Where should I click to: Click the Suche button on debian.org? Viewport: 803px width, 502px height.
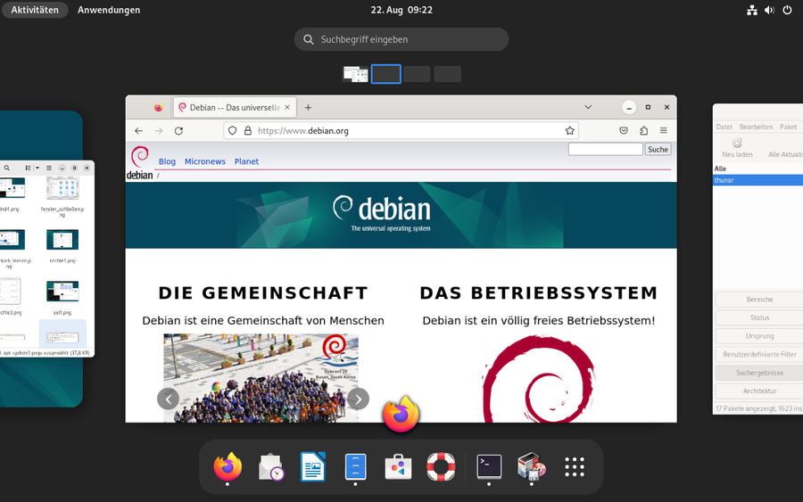(x=658, y=150)
